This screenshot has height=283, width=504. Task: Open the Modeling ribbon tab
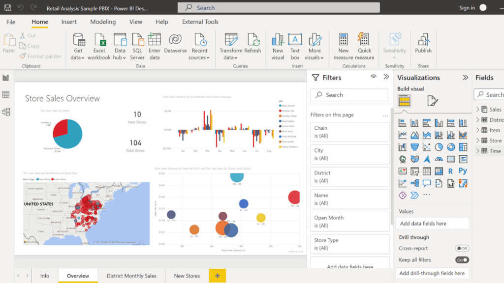tap(102, 22)
